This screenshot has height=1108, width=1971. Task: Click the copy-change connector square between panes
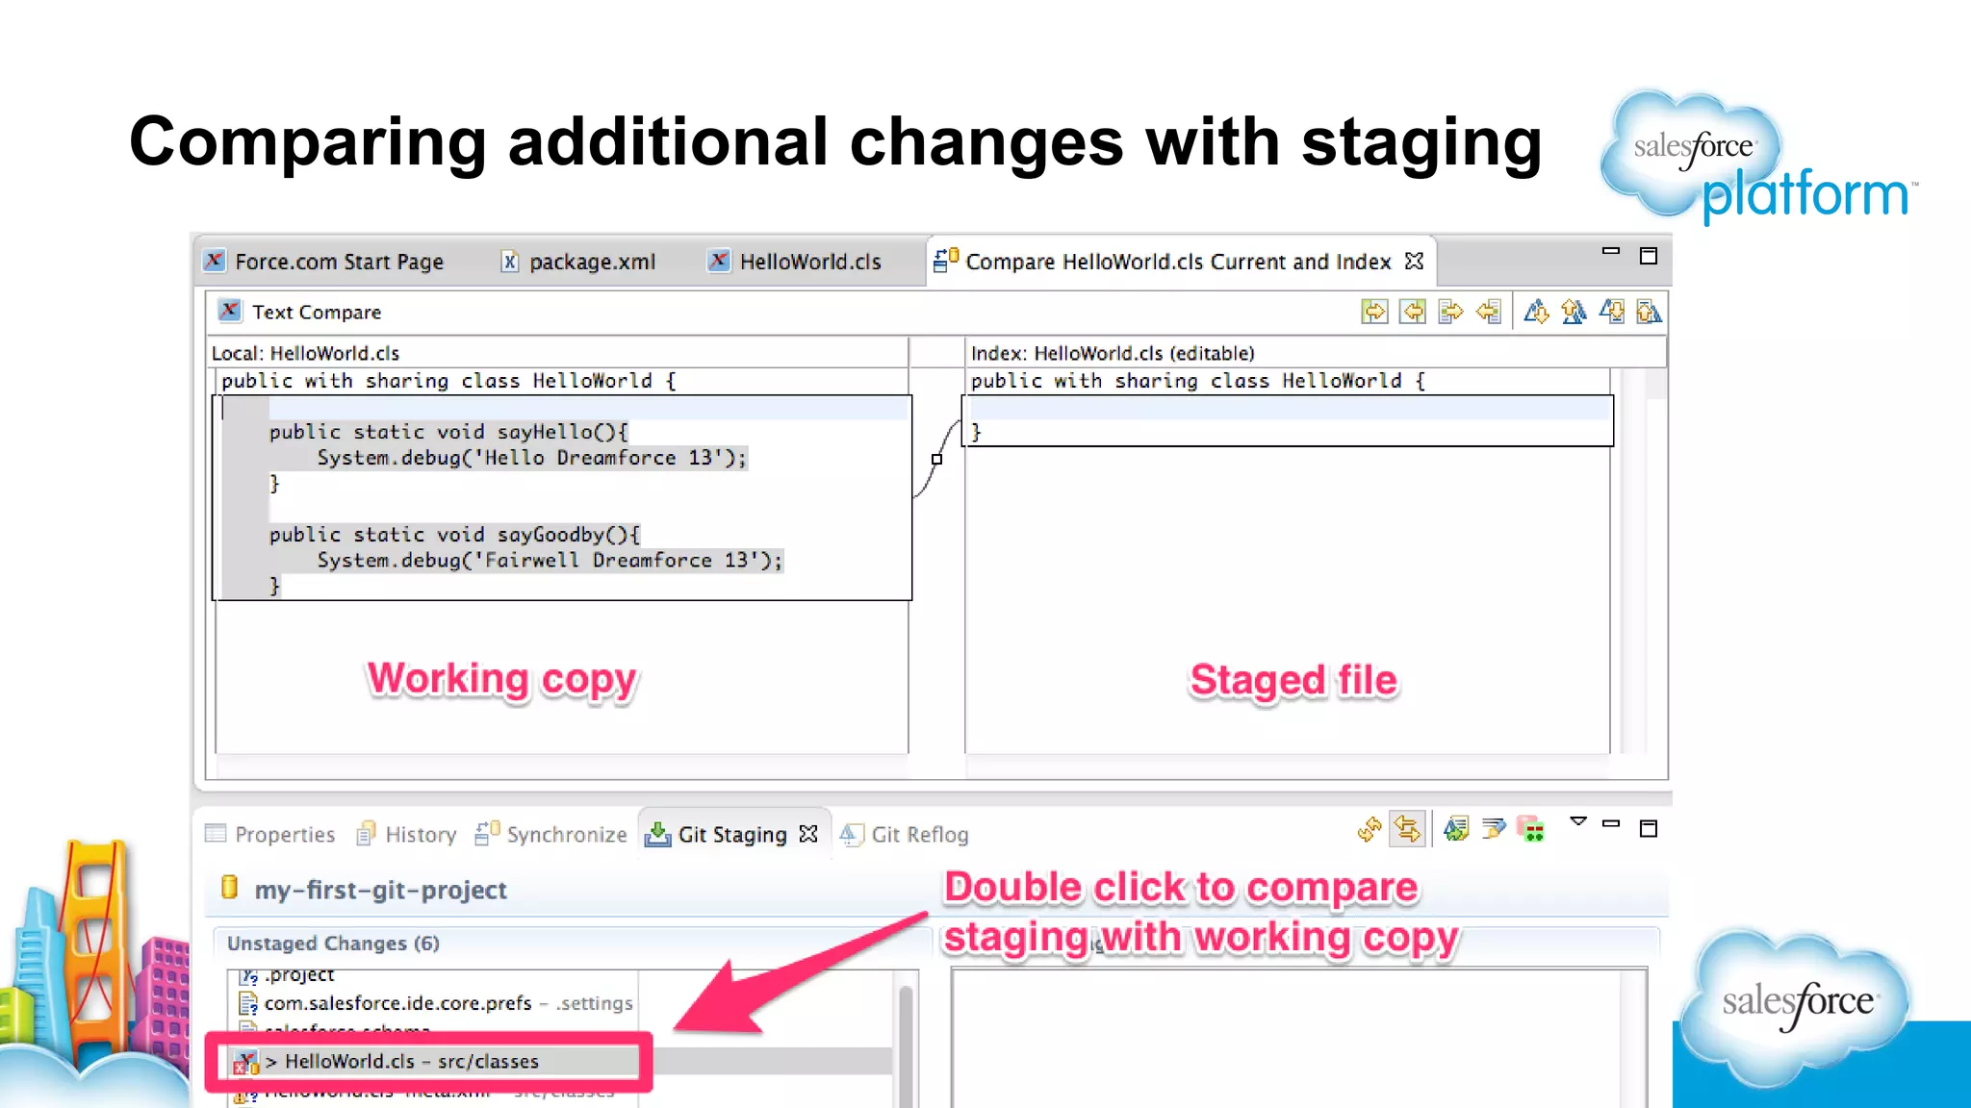(936, 460)
